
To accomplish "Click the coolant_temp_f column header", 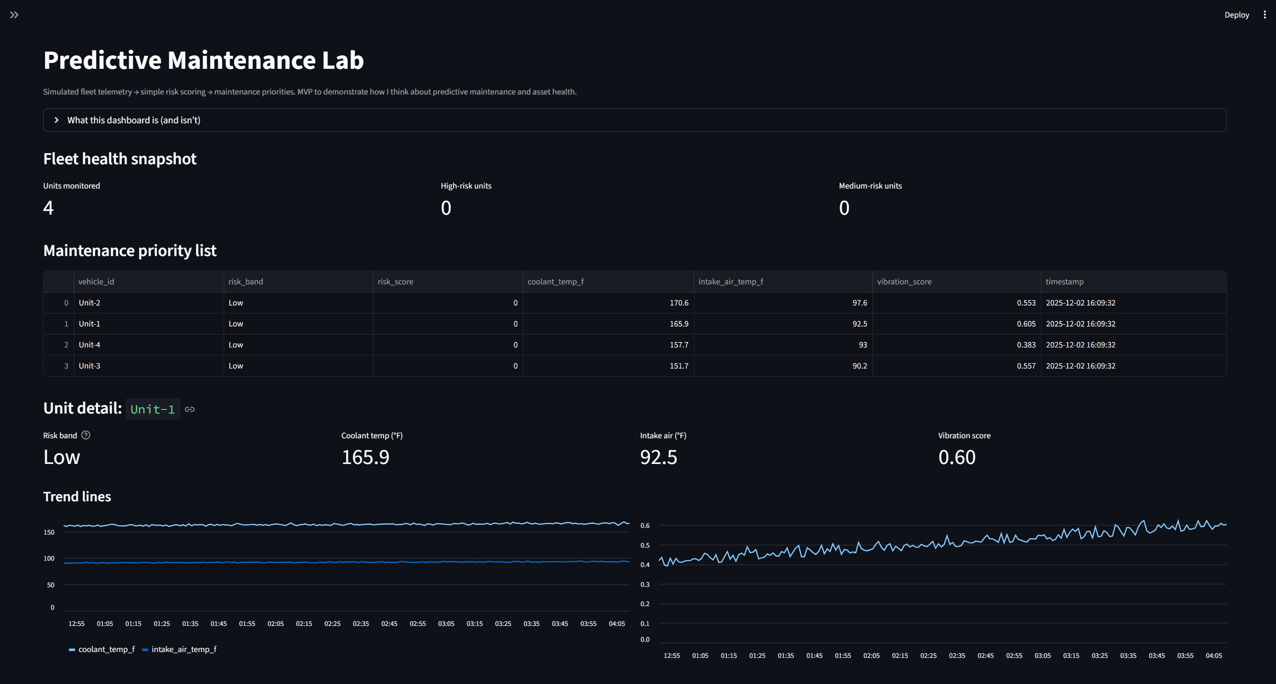I will (x=555, y=281).
